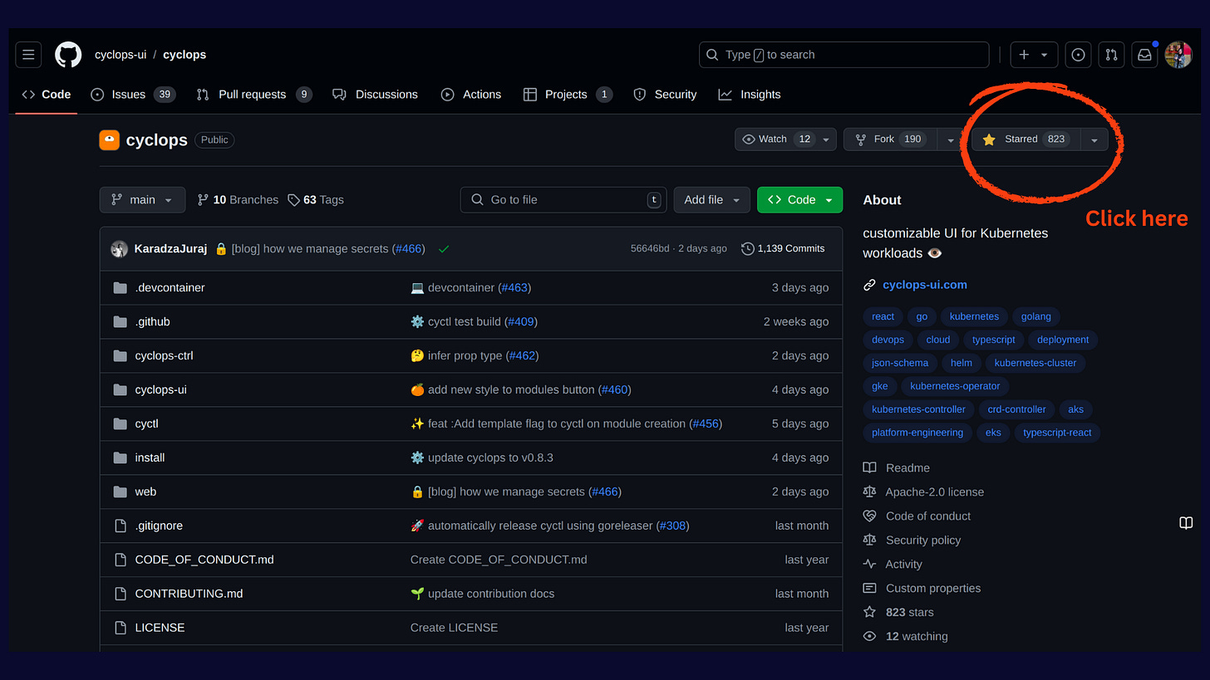Expand the Add file dropdown
The height and width of the screenshot is (680, 1210).
711,200
